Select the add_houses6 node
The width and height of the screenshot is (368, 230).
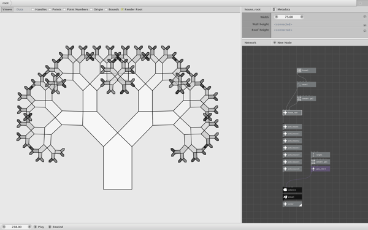(x=292, y=169)
